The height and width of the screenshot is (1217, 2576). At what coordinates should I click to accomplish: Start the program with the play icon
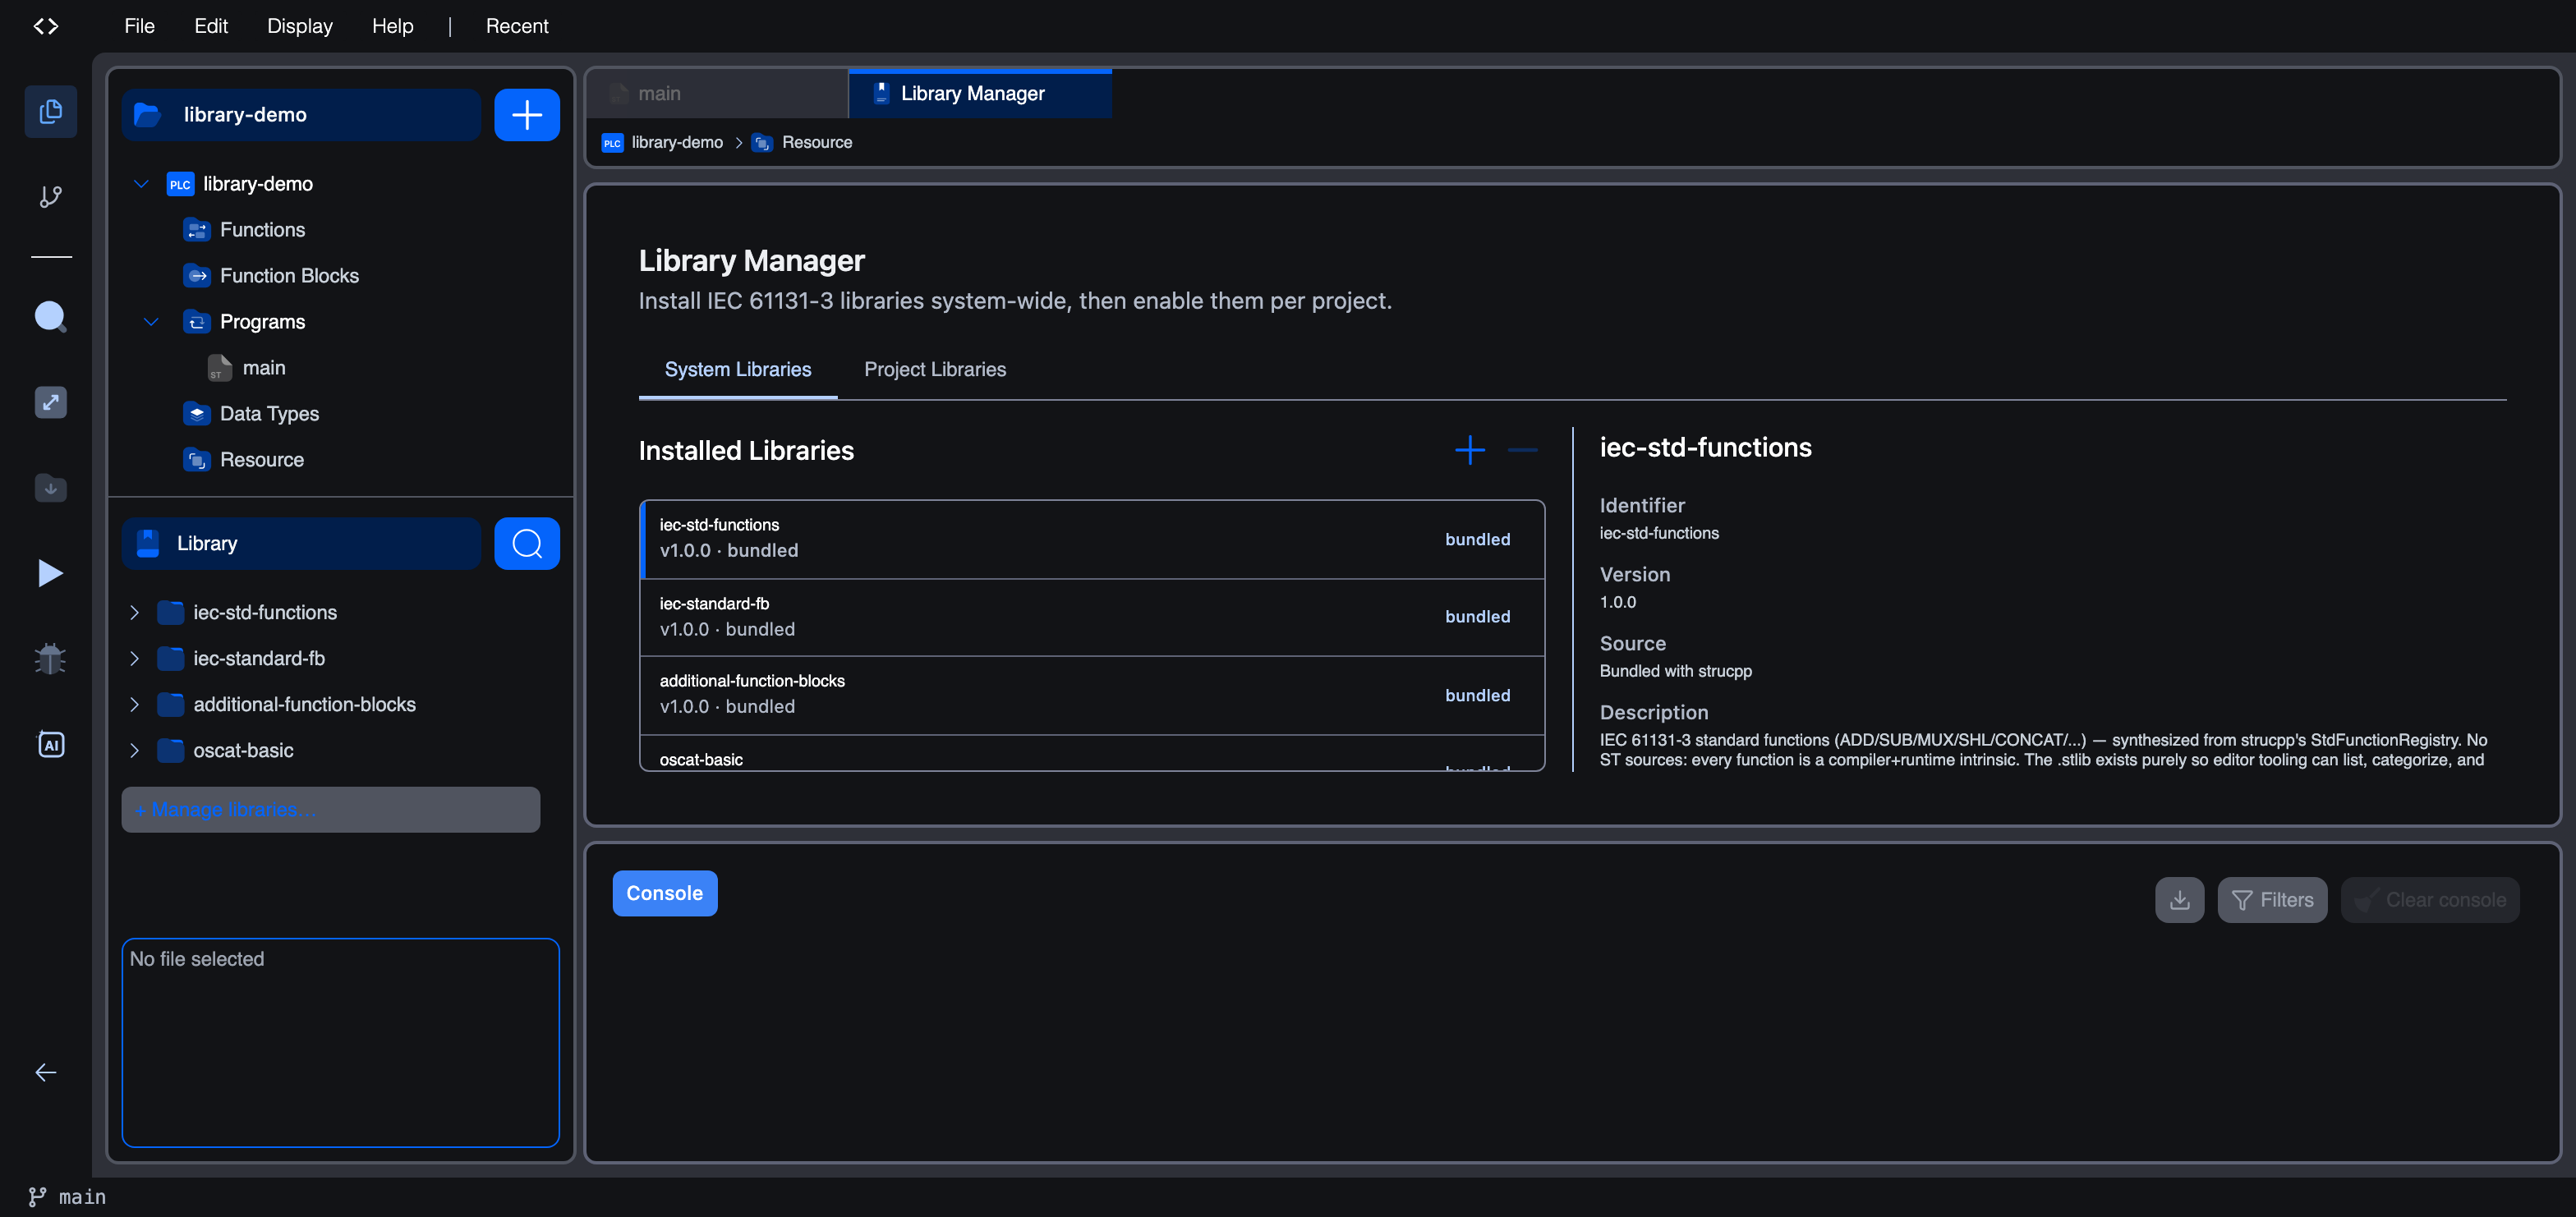(x=50, y=573)
